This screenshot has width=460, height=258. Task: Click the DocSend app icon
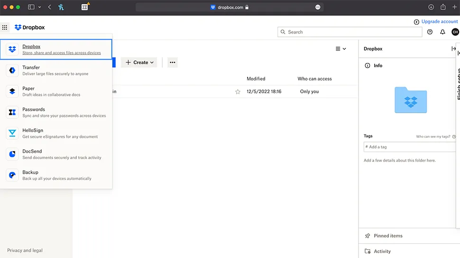pos(12,154)
